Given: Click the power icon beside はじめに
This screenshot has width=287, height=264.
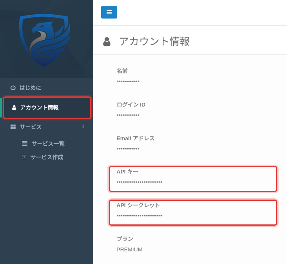Looking at the screenshot, I should coord(13,88).
